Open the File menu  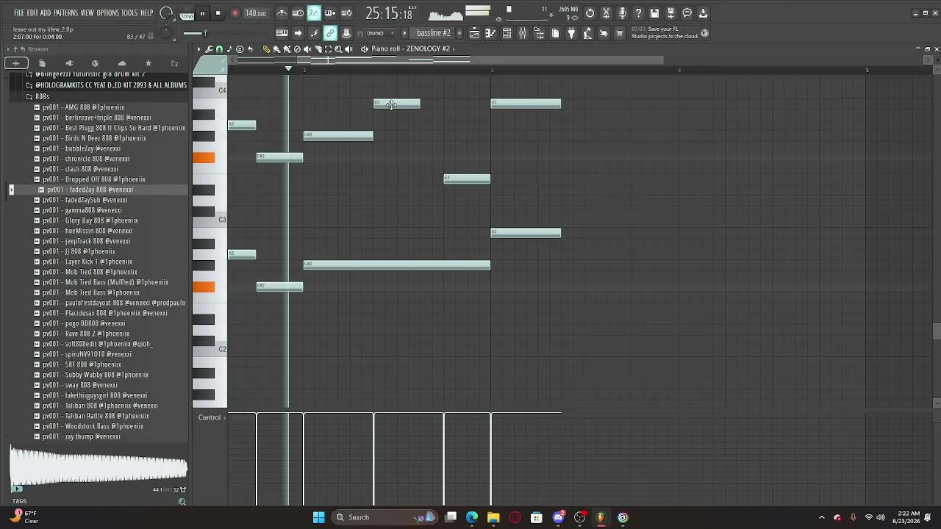[18, 13]
